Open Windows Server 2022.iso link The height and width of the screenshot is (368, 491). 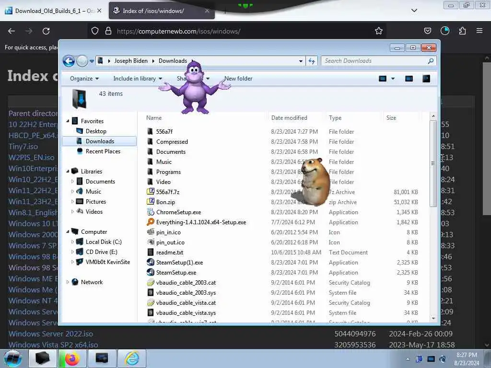(x=51, y=333)
